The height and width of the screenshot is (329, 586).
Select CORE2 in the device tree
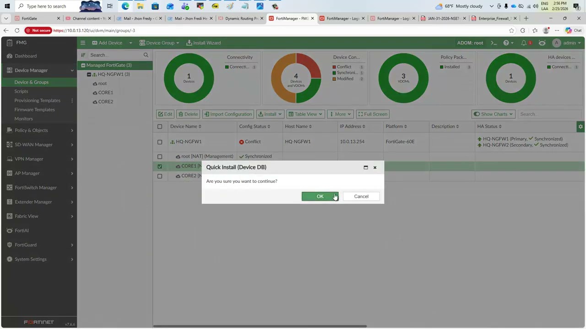pyautogui.click(x=105, y=102)
